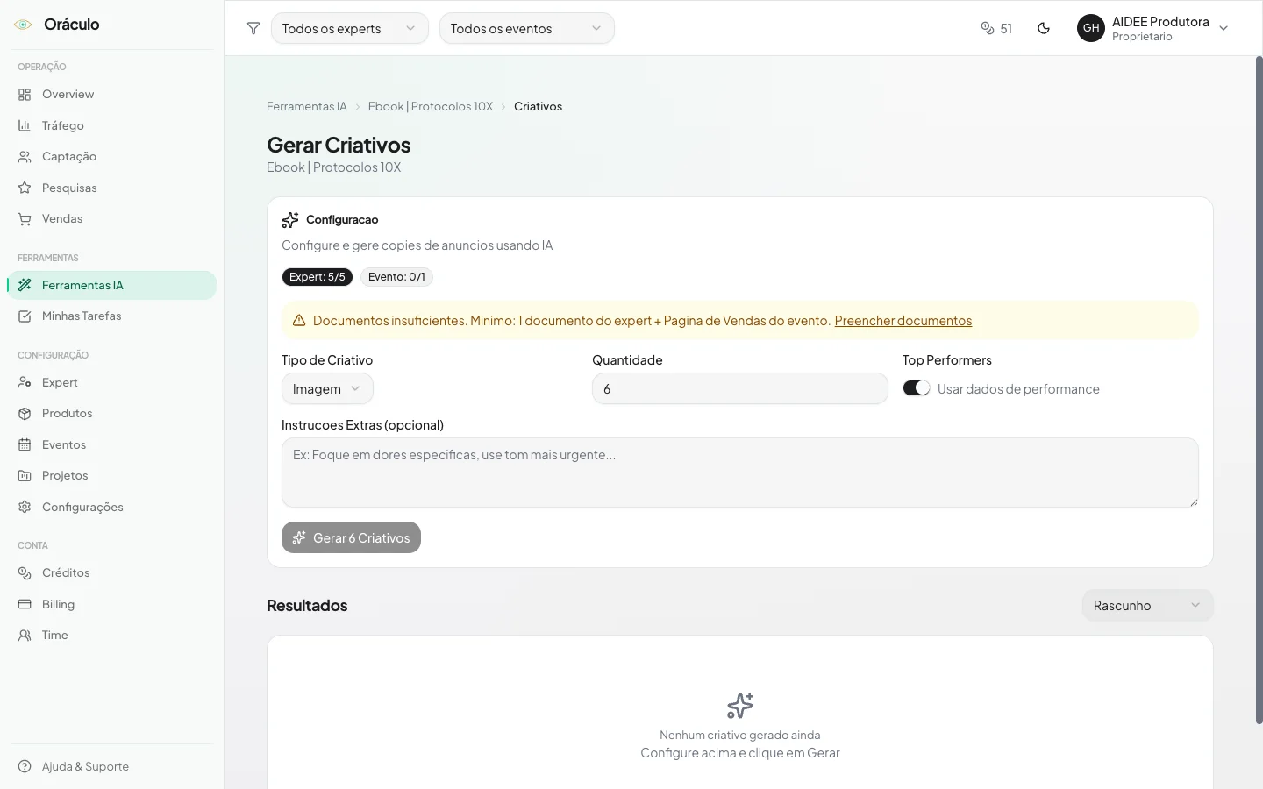Click the Expert user-gear icon

[x=25, y=382]
